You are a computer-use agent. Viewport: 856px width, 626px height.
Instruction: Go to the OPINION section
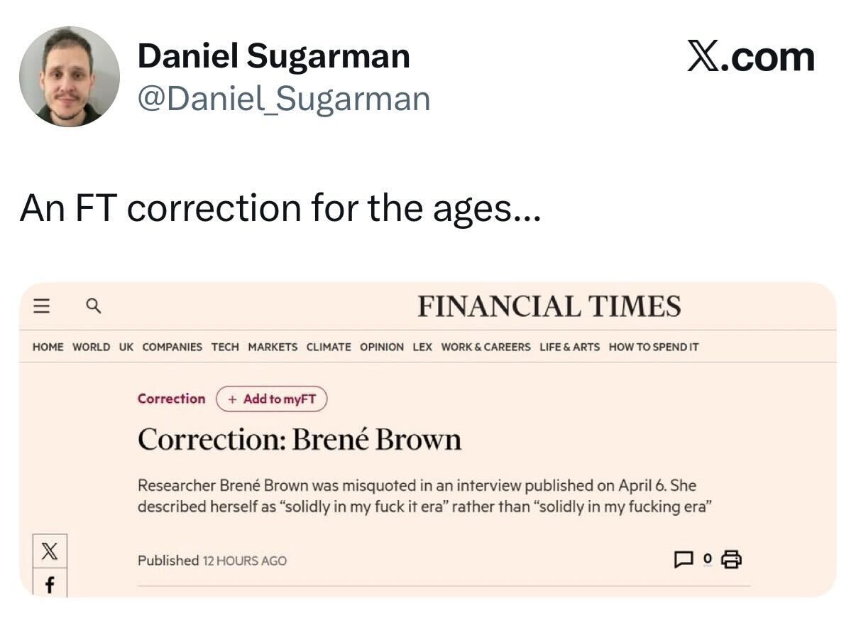tap(382, 347)
